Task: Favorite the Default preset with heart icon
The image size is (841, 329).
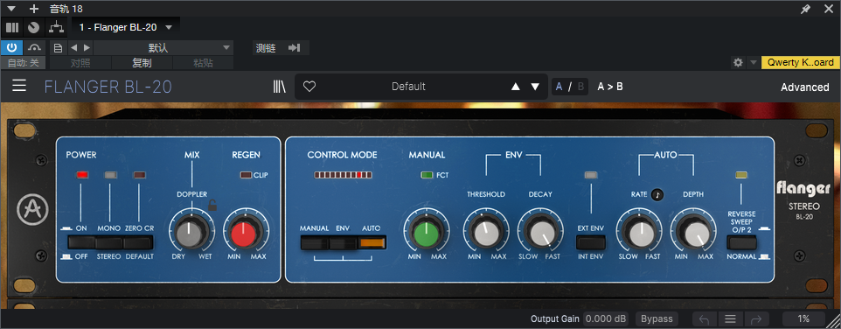Action: (309, 87)
